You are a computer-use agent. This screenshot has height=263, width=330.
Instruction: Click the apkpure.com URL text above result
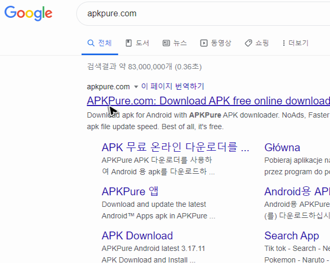click(108, 87)
